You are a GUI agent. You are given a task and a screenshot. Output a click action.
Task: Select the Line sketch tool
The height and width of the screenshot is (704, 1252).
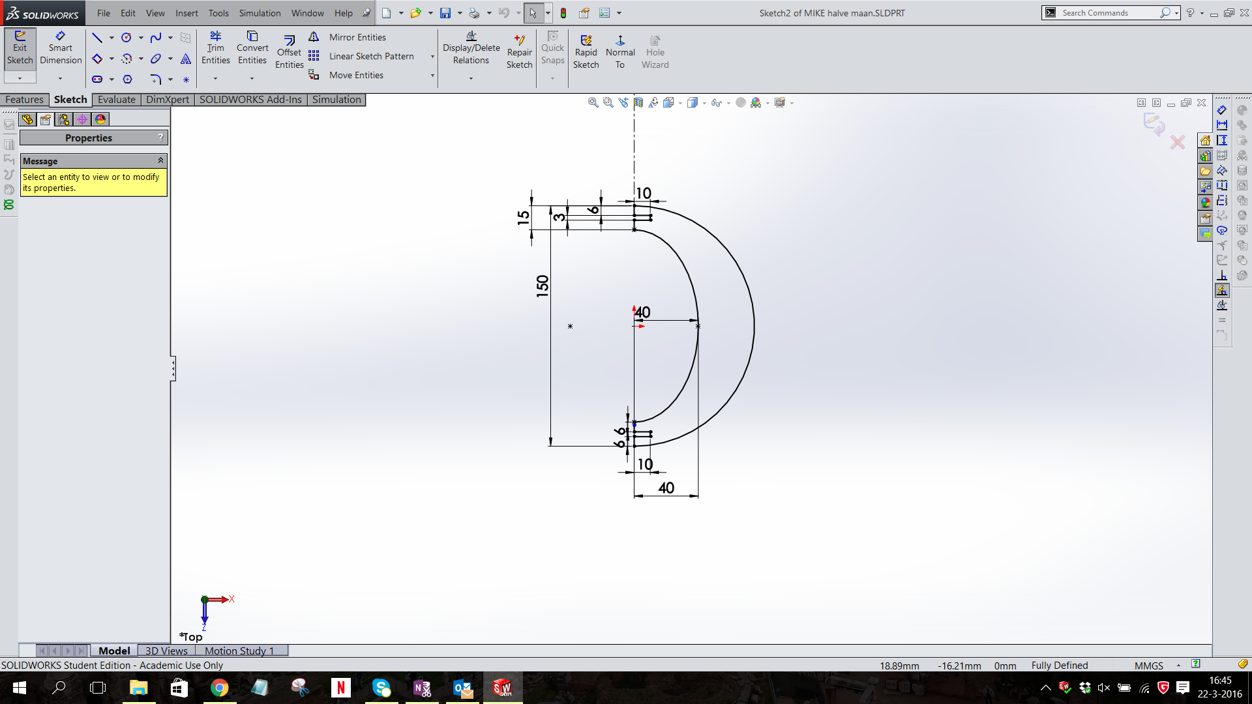tap(97, 38)
